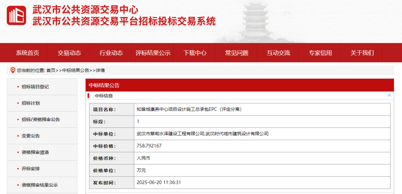
Task: Go to 变更公告 in sidebar
Action: coord(31,136)
